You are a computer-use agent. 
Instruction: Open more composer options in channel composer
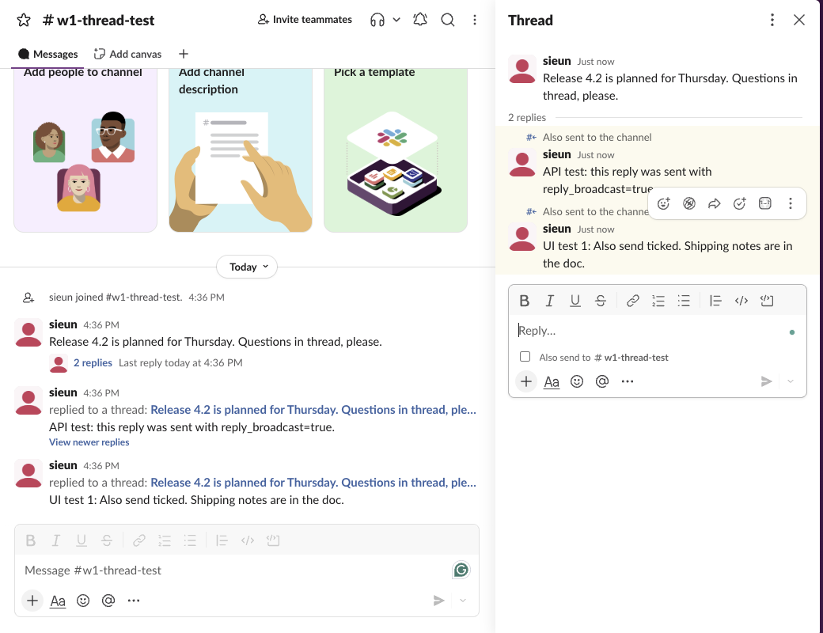tap(134, 601)
